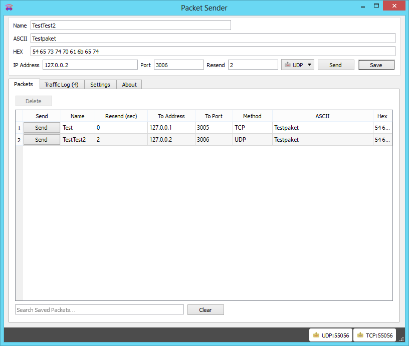Open the UDP protocol dropdown
This screenshot has height=346, width=409.
coord(298,65)
